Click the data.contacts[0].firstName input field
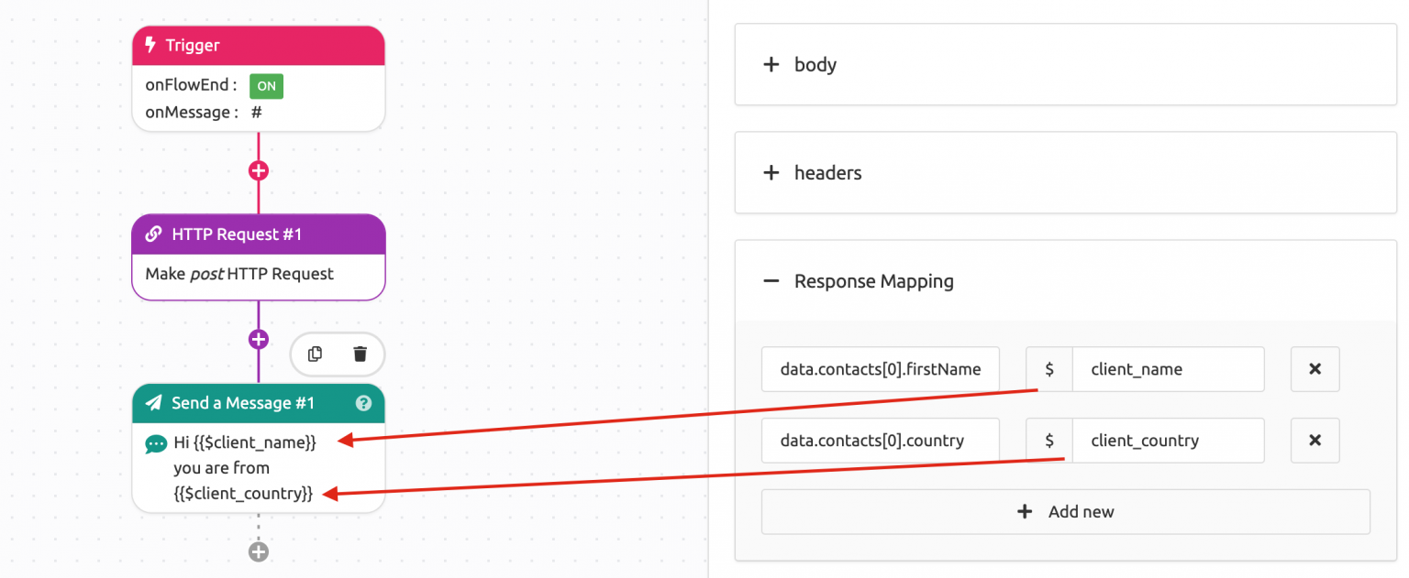The image size is (1409, 578). tap(880, 368)
